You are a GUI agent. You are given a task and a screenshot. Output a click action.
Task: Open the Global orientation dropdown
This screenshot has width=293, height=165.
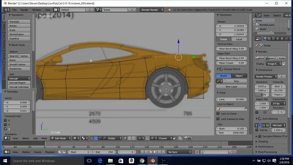(114, 138)
